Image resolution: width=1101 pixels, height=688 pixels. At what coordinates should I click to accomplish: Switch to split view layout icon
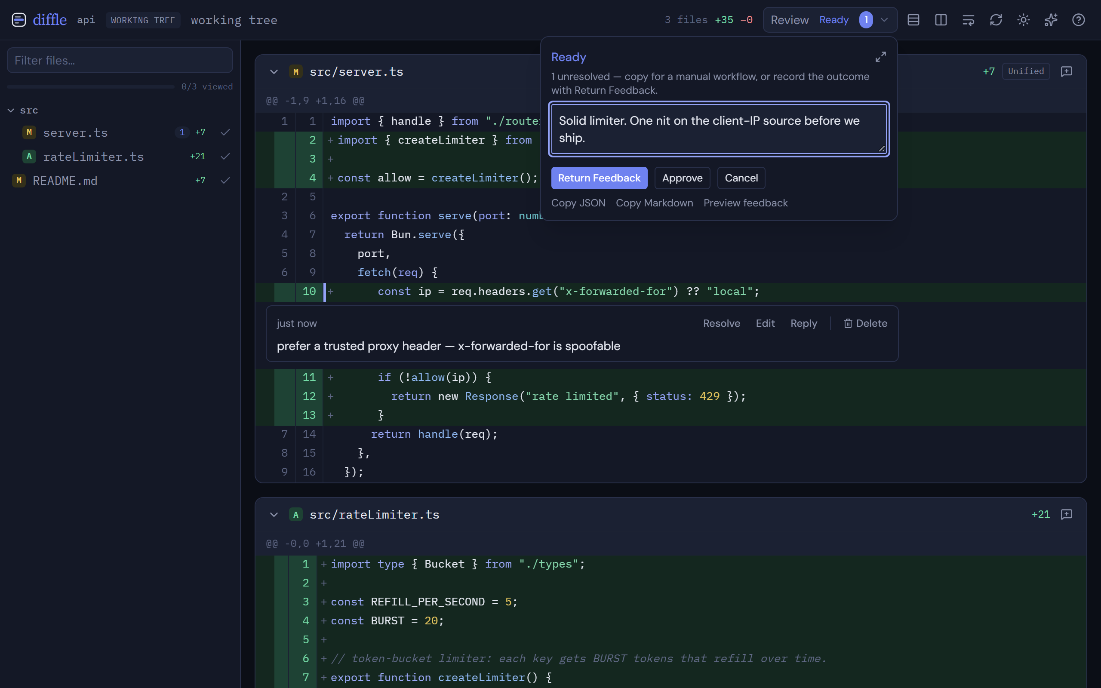941,20
